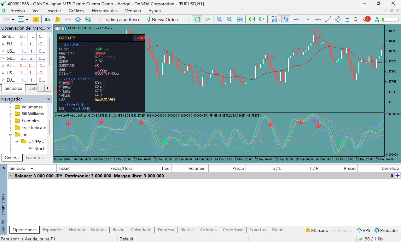Open the Herramientas menu

coord(105,11)
